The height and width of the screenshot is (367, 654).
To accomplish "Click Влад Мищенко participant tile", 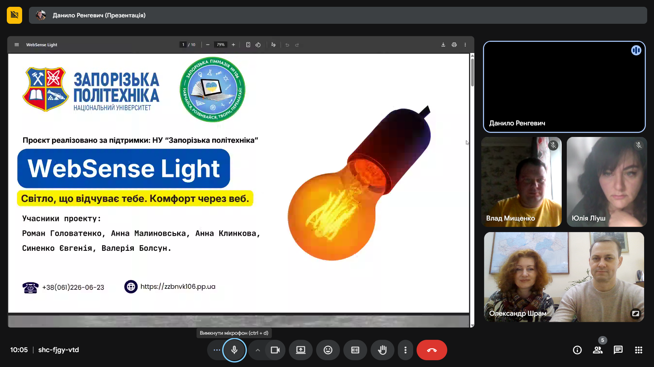I will pos(521,182).
